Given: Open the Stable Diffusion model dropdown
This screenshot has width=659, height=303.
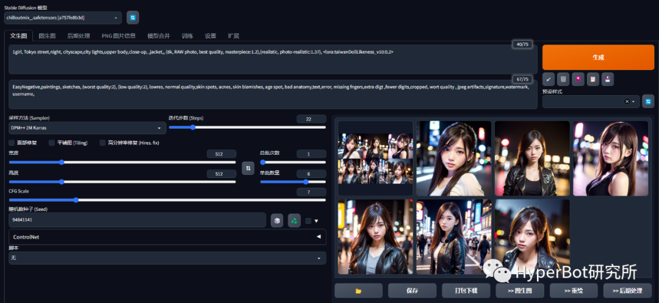Looking at the screenshot, I should (63, 18).
